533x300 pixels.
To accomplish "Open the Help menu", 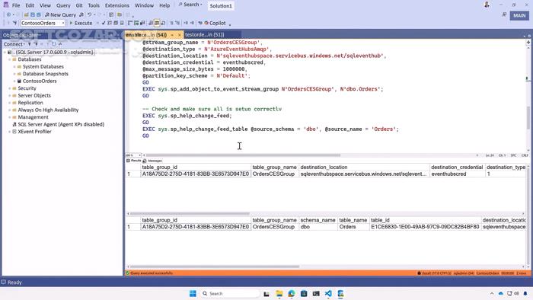I will (x=164, y=5).
